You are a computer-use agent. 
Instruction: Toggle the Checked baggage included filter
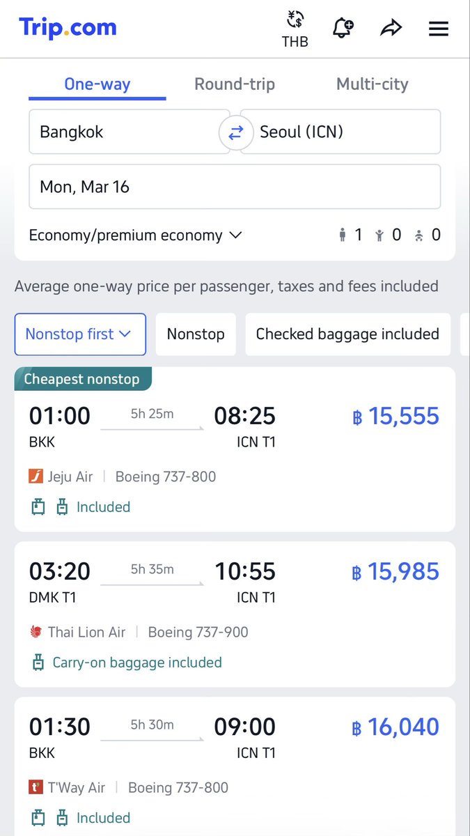point(347,334)
